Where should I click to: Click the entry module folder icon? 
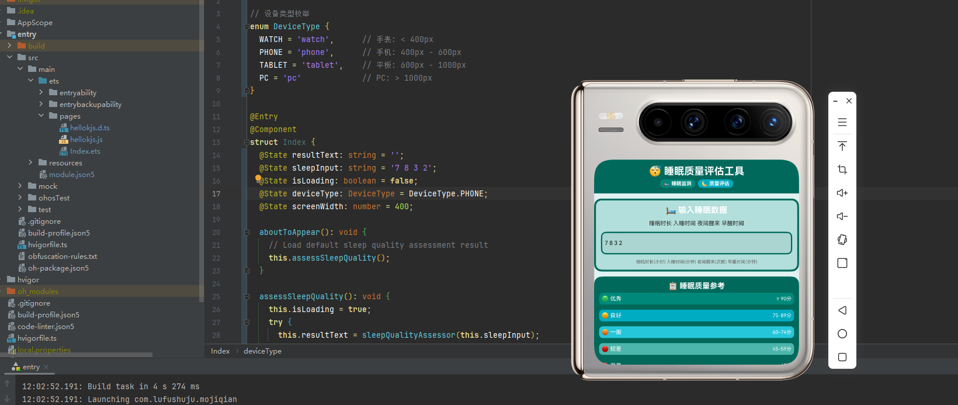tap(11, 34)
